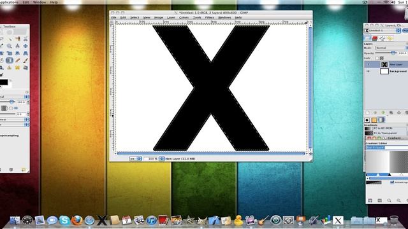Image resolution: width=408 pixels, height=229 pixels.
Task: Click anchor layer icon
Action: pyautogui.click(x=398, y=113)
